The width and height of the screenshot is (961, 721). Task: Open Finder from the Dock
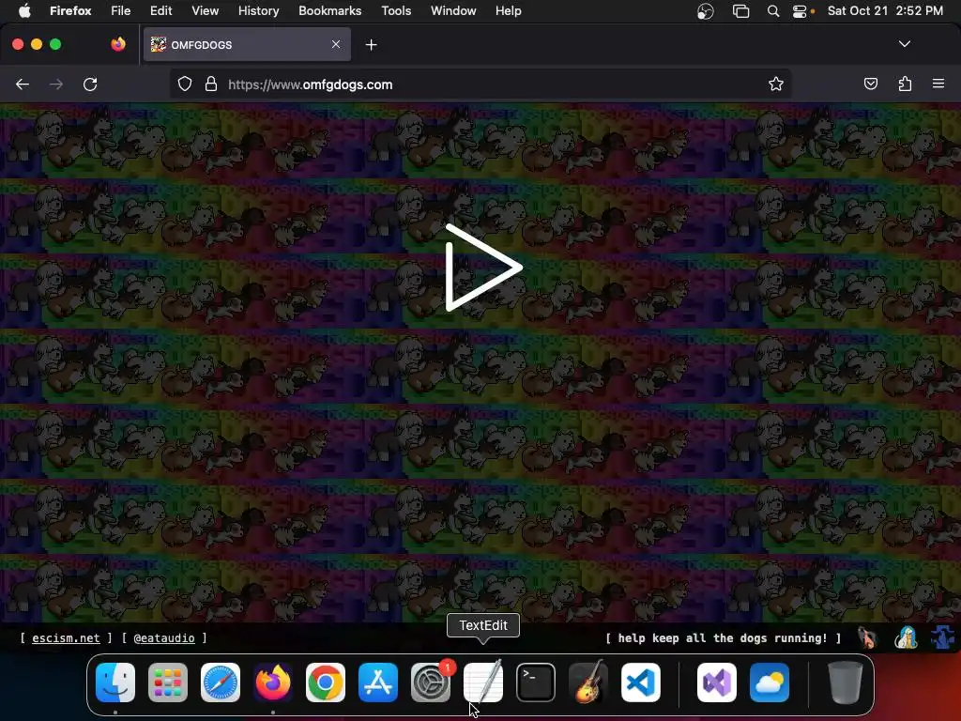[x=115, y=683]
